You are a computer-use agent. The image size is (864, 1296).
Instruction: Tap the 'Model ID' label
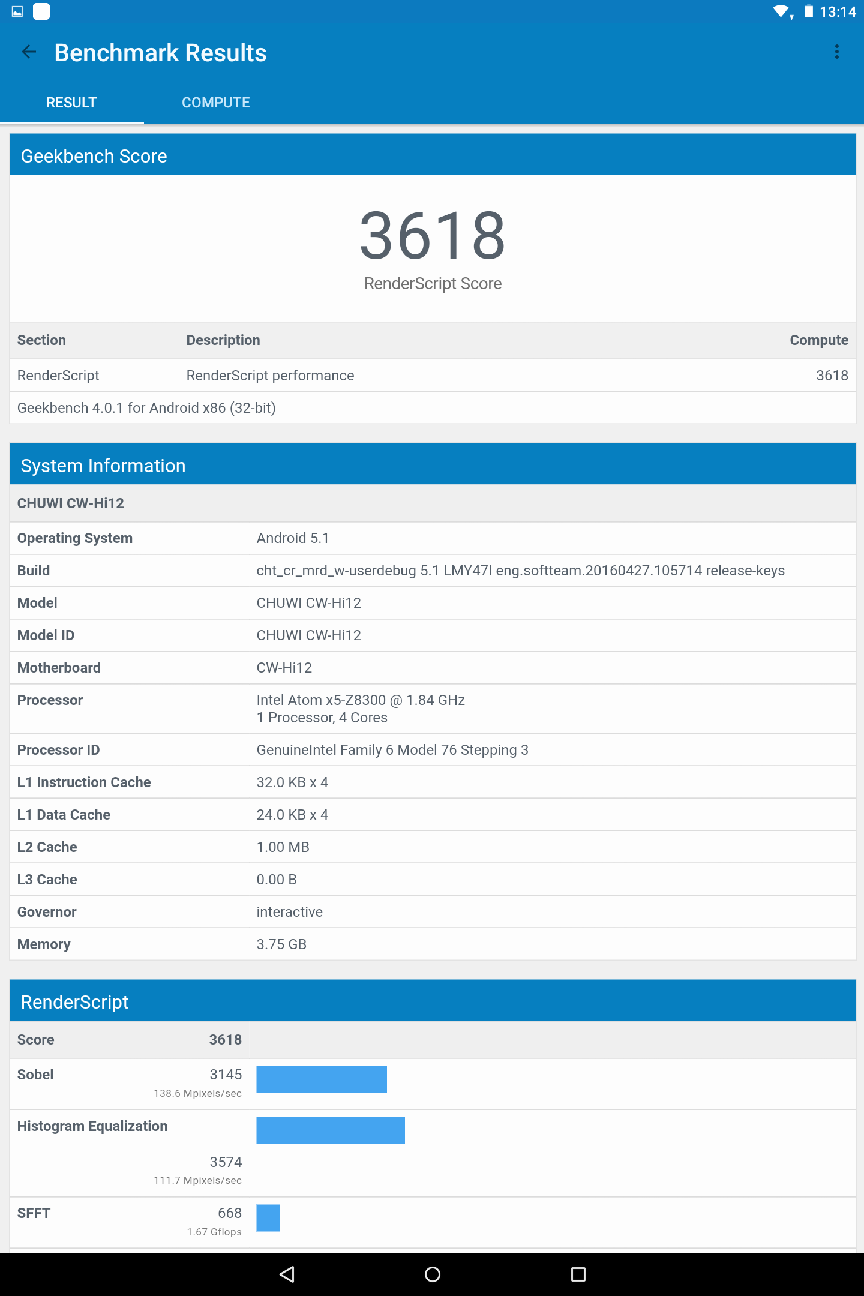click(x=46, y=635)
